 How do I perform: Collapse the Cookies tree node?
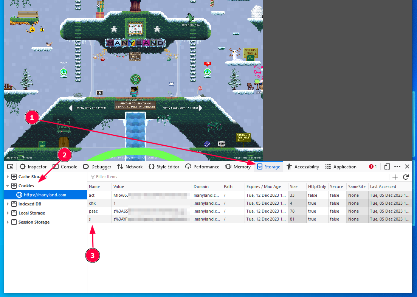8,186
